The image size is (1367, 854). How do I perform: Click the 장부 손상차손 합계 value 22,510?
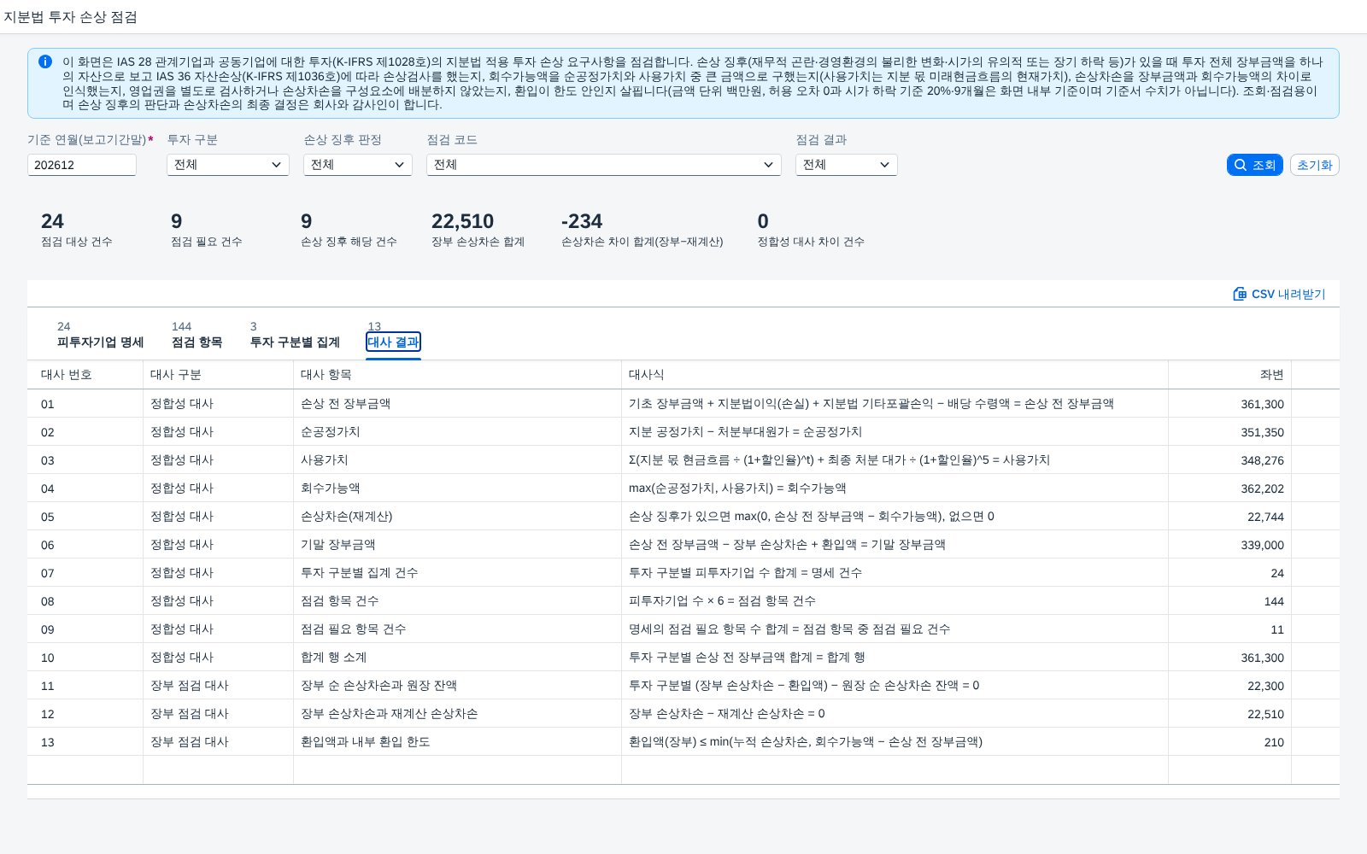[462, 221]
